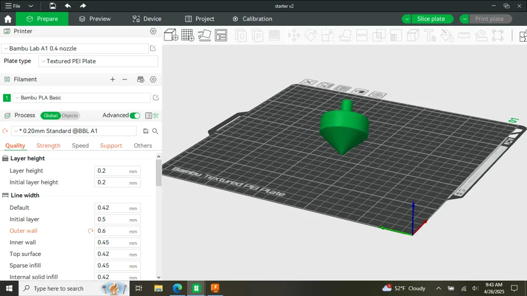This screenshot has width=527, height=296.
Task: Click the Outer wall line width field
Action: [118, 231]
